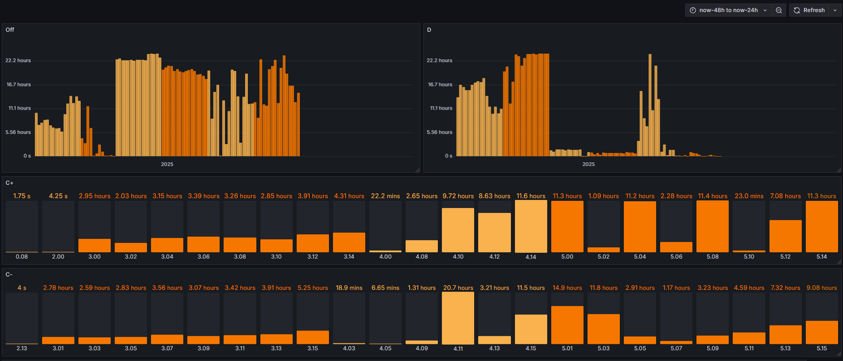Select the C- panel title

(x=9, y=275)
